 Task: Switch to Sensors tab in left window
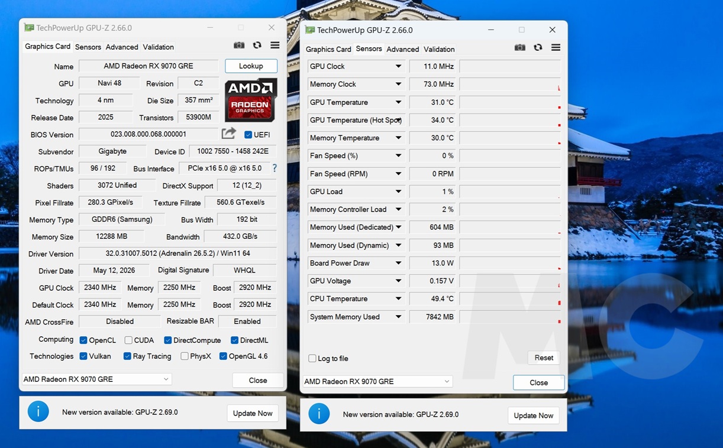coord(88,47)
